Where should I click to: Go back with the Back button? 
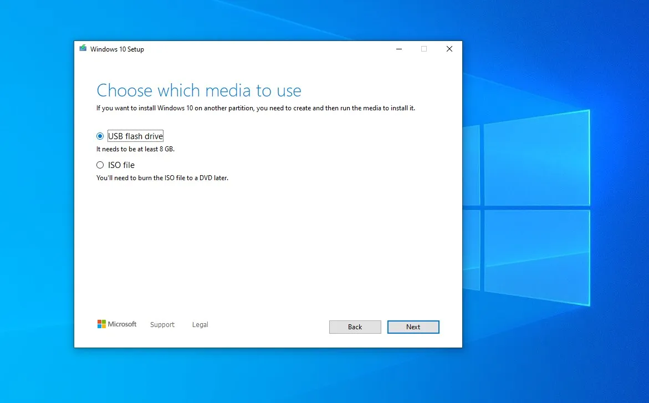355,327
